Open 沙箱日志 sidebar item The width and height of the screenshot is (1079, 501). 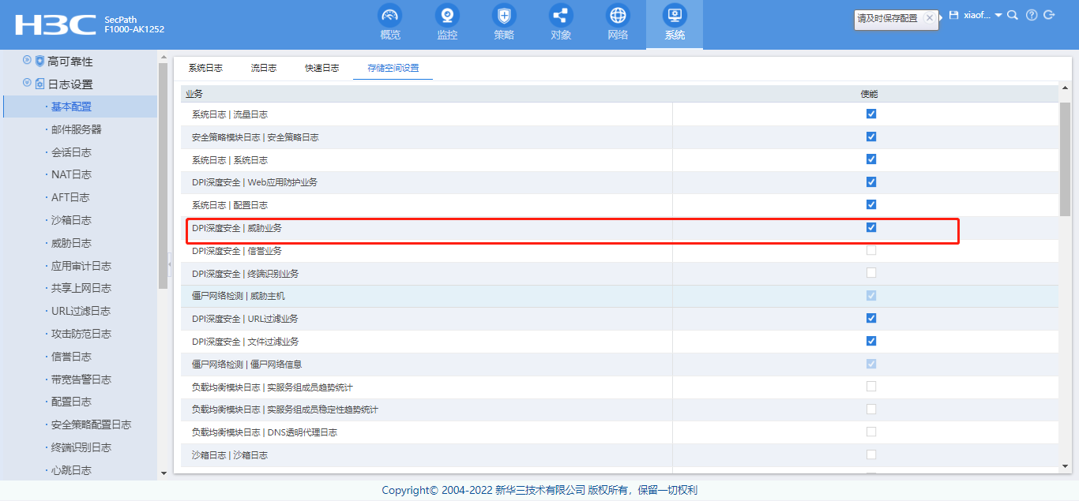[71, 220]
